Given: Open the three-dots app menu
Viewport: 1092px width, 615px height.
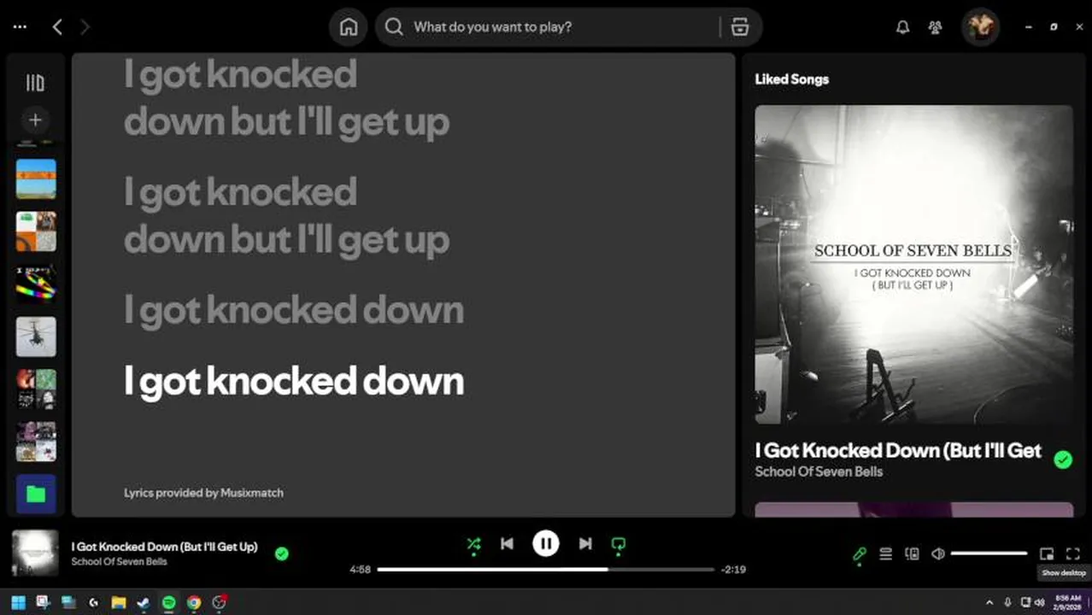Looking at the screenshot, I should [20, 27].
